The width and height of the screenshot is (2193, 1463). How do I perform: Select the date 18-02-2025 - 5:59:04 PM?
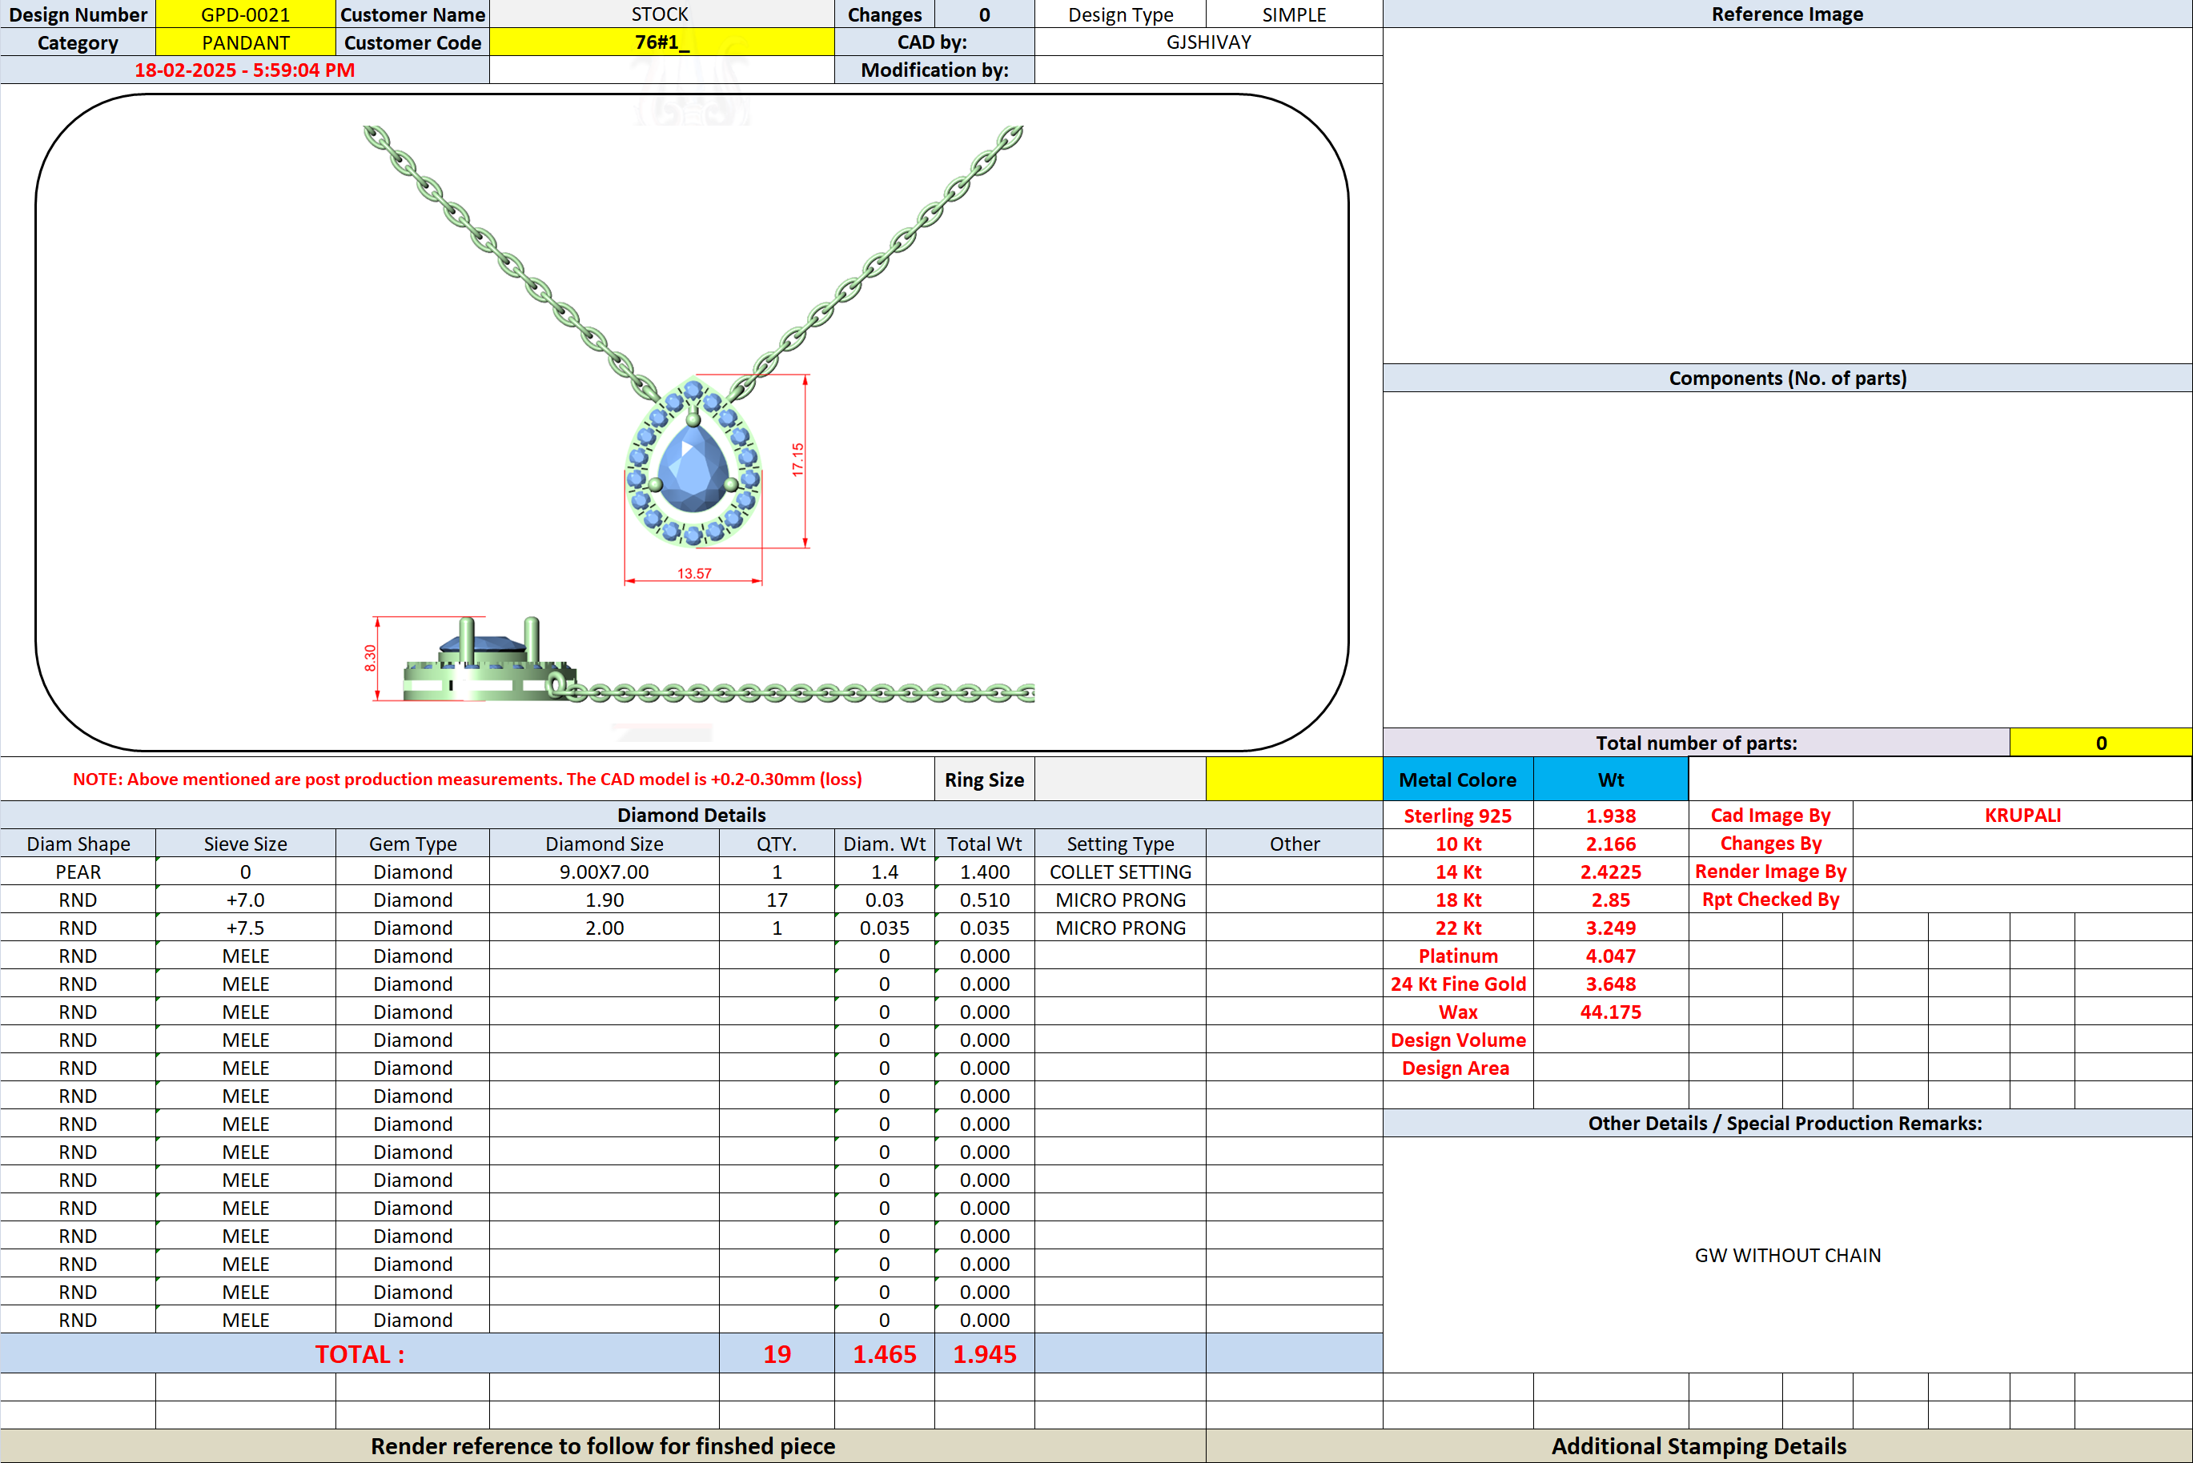tap(244, 70)
